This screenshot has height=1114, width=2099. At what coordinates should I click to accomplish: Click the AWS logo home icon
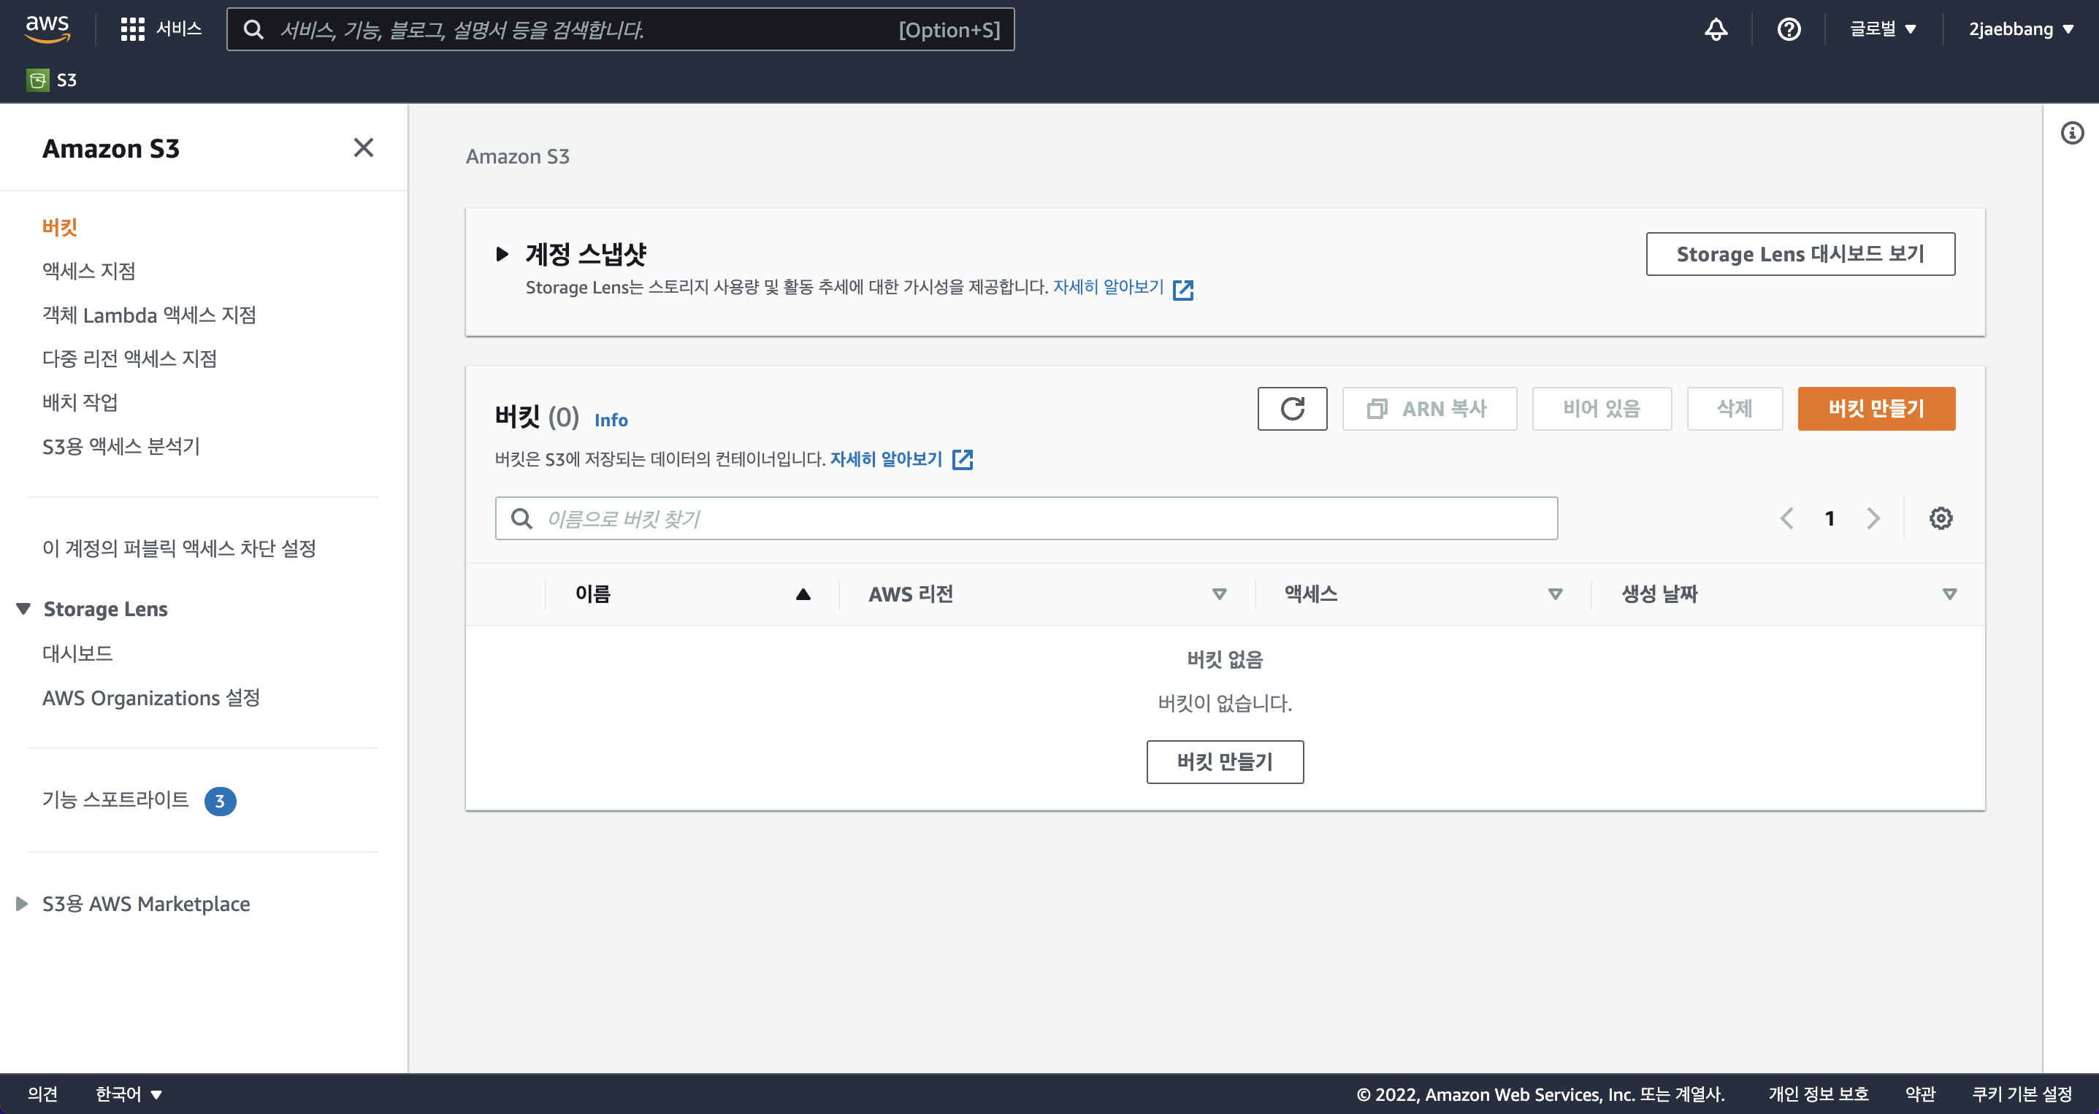(x=47, y=28)
